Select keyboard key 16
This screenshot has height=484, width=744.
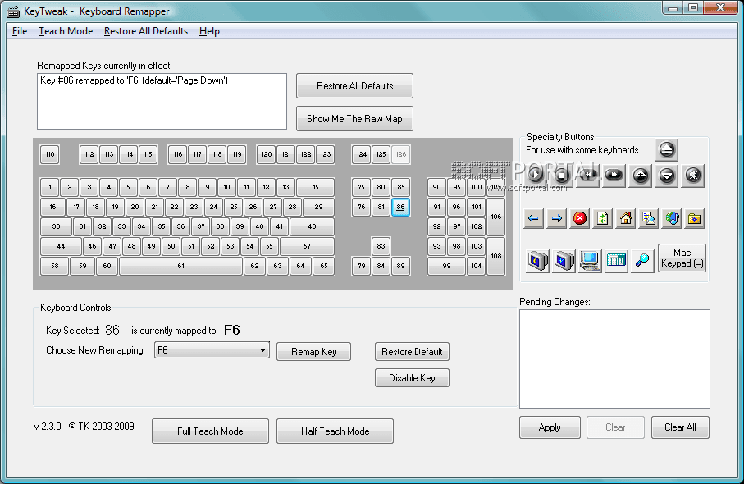pos(52,207)
